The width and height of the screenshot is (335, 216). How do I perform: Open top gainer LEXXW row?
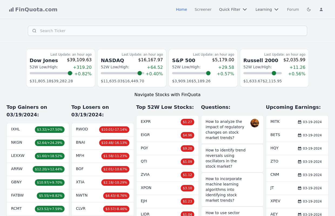click(x=38, y=156)
